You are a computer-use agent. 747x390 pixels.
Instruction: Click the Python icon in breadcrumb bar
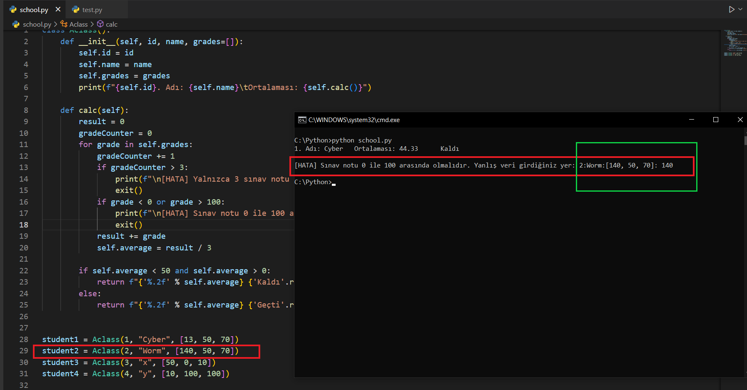(x=16, y=25)
